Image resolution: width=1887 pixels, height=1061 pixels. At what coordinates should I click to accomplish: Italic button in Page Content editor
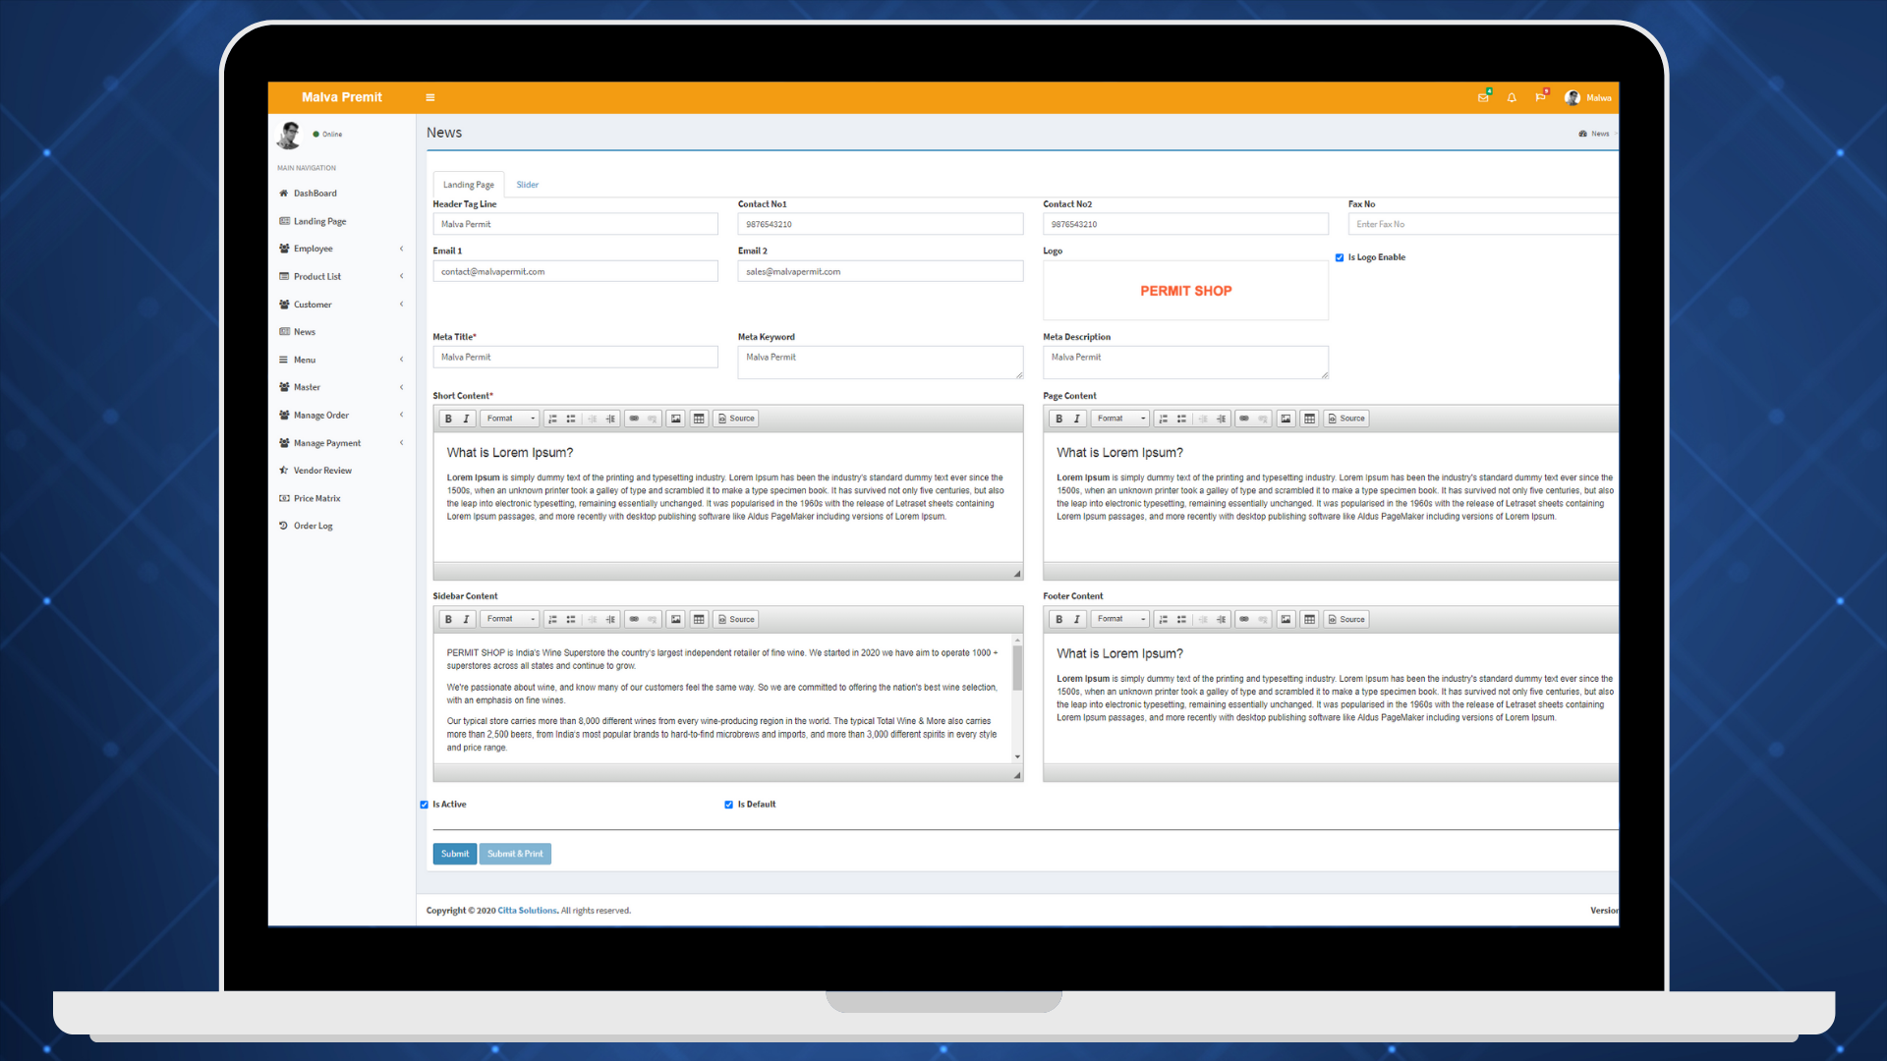1076,419
